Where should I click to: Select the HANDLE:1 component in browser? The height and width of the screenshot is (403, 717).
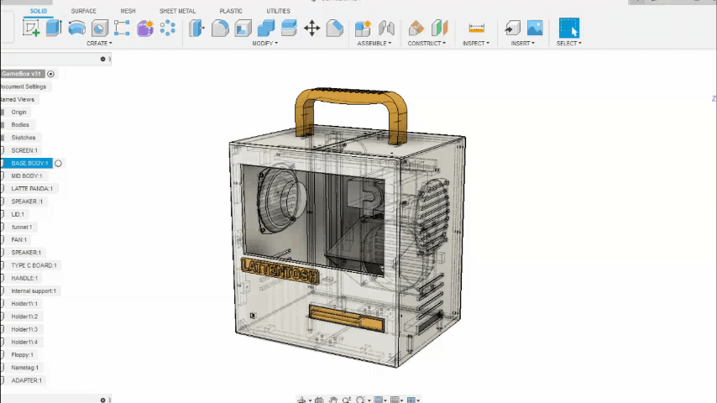pos(24,278)
